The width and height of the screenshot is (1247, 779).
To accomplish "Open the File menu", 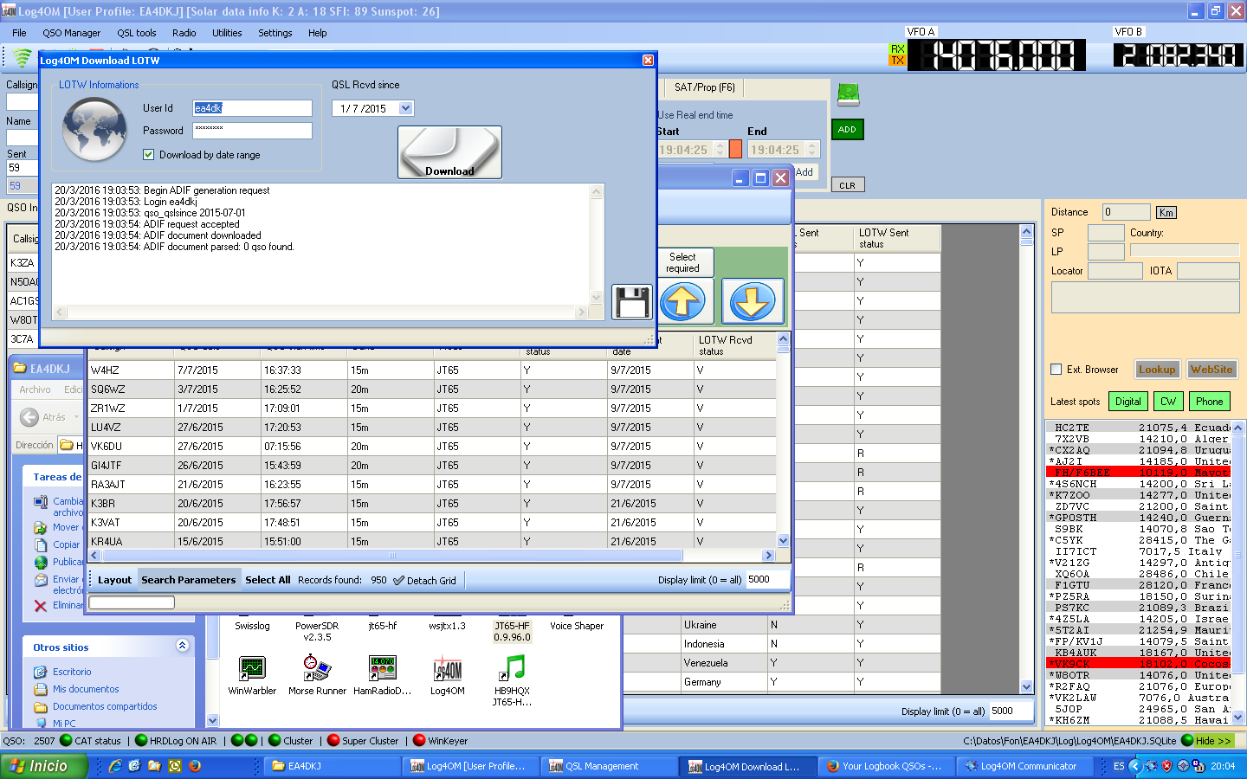I will (19, 33).
